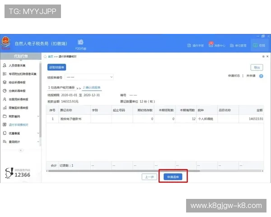Click the 本期领取数 column header
The image size is (271, 217).
164,110
